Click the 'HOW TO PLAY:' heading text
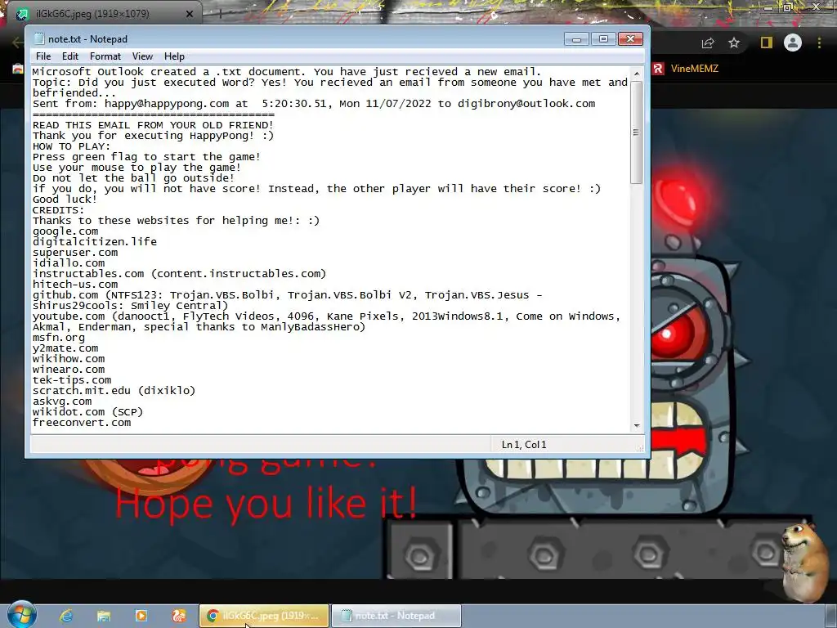 pos(72,146)
